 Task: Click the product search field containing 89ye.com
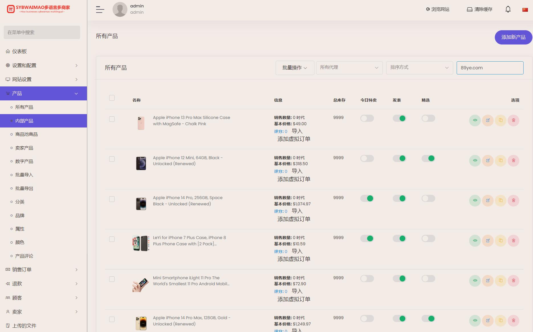tap(490, 68)
